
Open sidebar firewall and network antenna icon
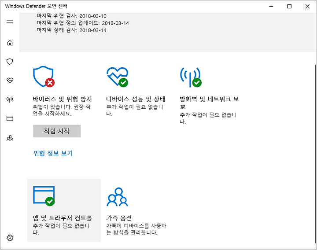(10, 99)
